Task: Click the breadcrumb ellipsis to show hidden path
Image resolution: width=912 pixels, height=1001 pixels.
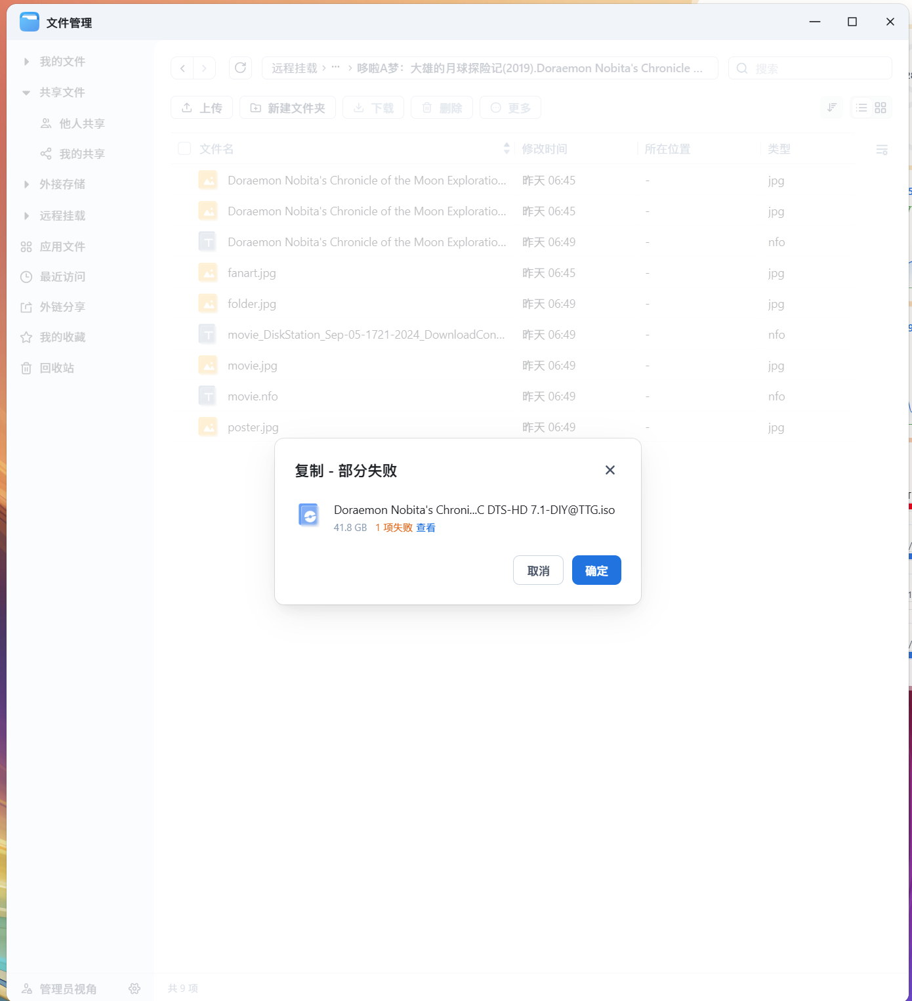Action: click(335, 68)
